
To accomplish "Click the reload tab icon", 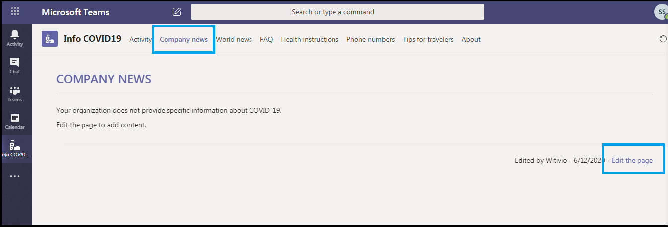I will click(x=662, y=39).
